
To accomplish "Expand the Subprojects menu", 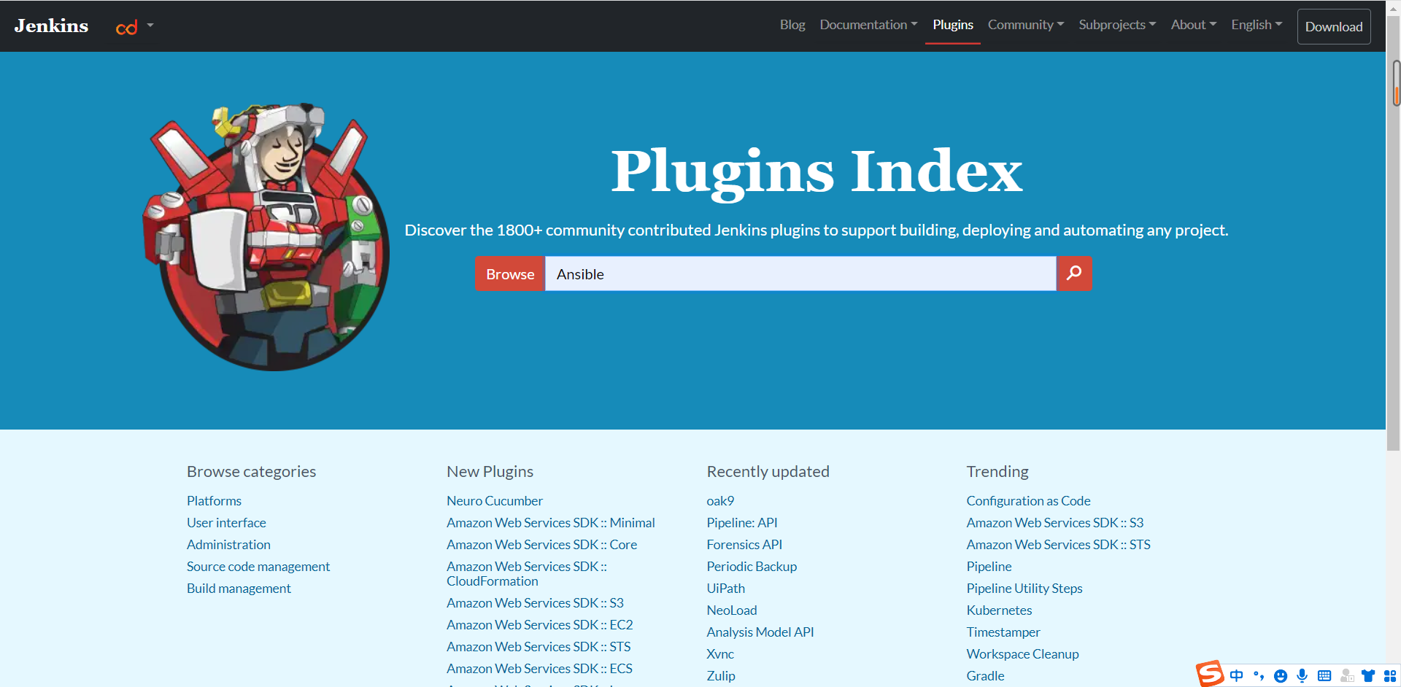I will click(x=1117, y=25).
